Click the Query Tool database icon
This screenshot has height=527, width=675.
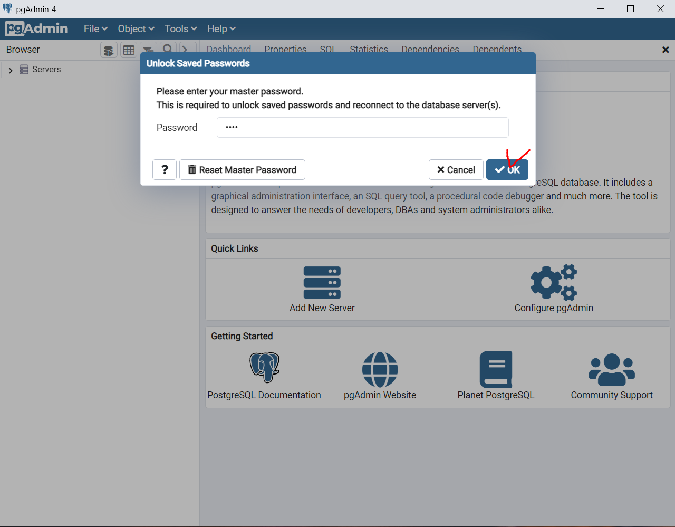click(109, 50)
